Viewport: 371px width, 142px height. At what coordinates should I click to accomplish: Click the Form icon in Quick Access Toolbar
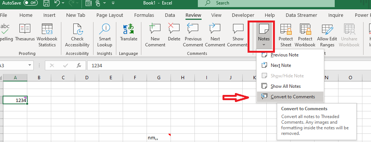click(x=88, y=3)
